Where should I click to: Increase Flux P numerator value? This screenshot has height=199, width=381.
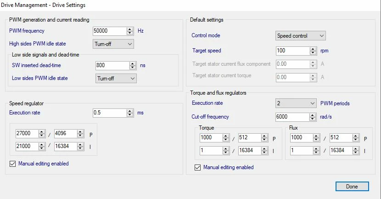pos(316,136)
